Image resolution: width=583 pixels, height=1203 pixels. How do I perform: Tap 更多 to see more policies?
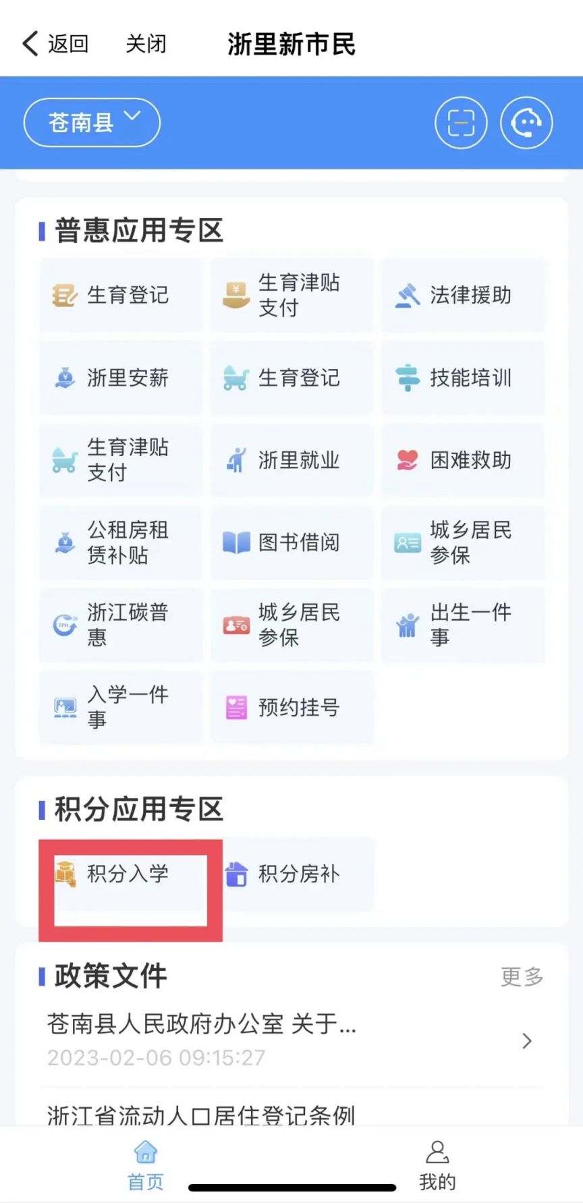[522, 976]
